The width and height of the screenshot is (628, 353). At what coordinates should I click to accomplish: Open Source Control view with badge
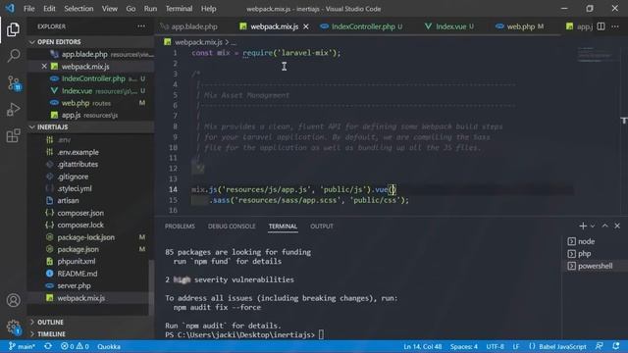[x=14, y=82]
